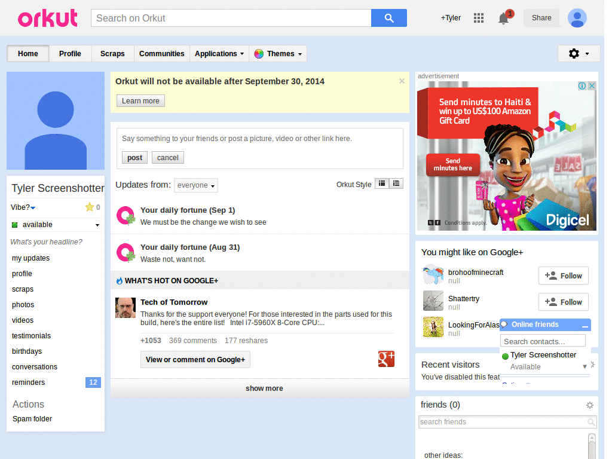
Task: Click the Share button
Action: point(541,18)
